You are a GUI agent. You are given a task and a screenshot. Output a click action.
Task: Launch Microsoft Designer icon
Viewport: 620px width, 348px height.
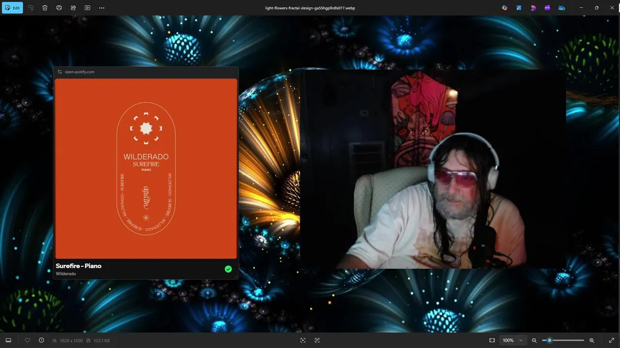[x=533, y=8]
